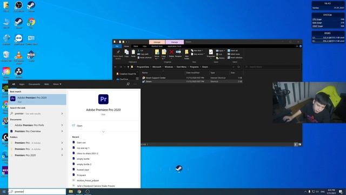
Task: Open recent project 'empty bottle 2'
Action: click(84, 164)
